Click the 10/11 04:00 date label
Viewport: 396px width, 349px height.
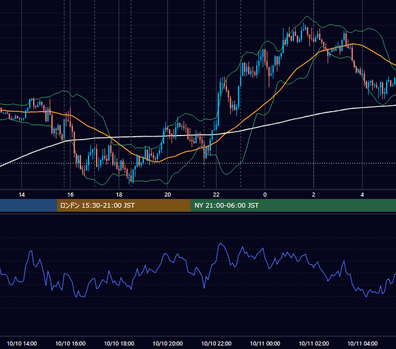pos(362,343)
